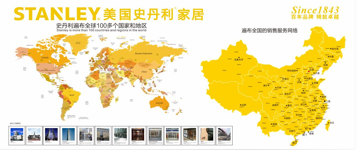Click the 杭州 city label
The width and height of the screenshot is (358, 150).
pos(323,107)
